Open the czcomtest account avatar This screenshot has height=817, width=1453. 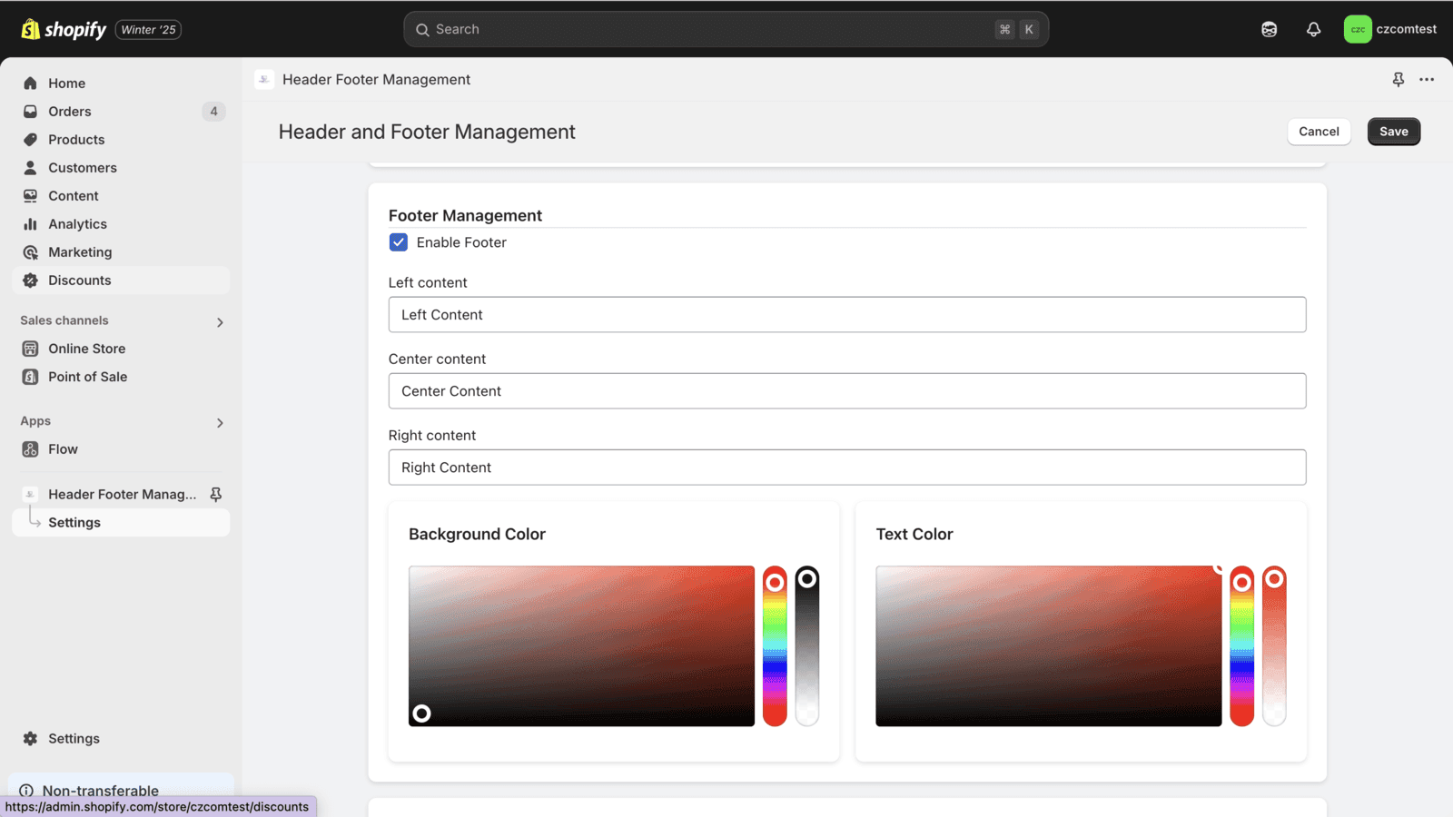[x=1357, y=29]
